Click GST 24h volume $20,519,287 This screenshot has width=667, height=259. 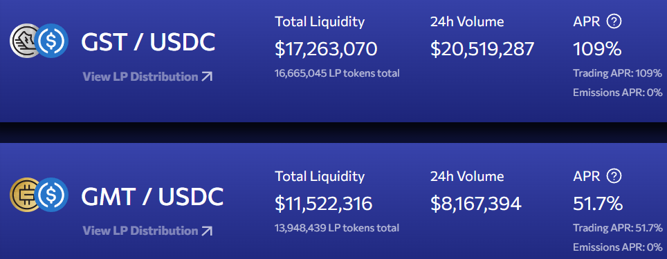pyautogui.click(x=482, y=49)
